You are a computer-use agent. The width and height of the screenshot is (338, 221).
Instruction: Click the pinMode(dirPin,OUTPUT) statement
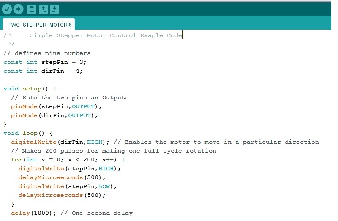coord(54,115)
